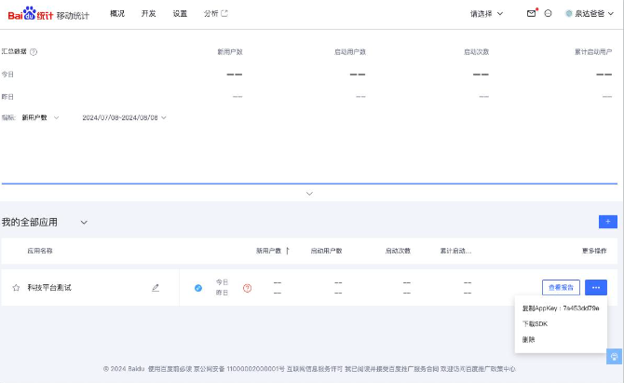Open the 互联网信息服务许可 footer link
This screenshot has height=383, width=624.
[x=315, y=369]
